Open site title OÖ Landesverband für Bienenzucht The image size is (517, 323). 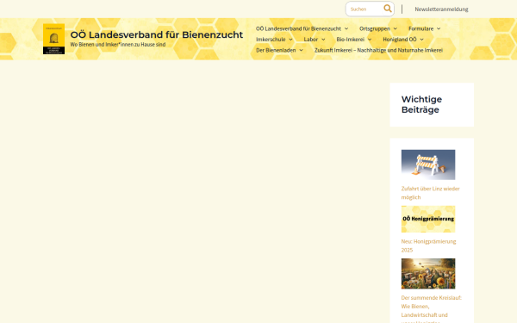tap(157, 34)
